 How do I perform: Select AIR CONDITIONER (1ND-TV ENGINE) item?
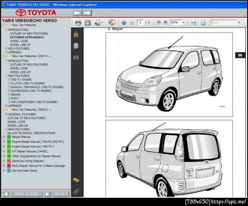pos(34,102)
